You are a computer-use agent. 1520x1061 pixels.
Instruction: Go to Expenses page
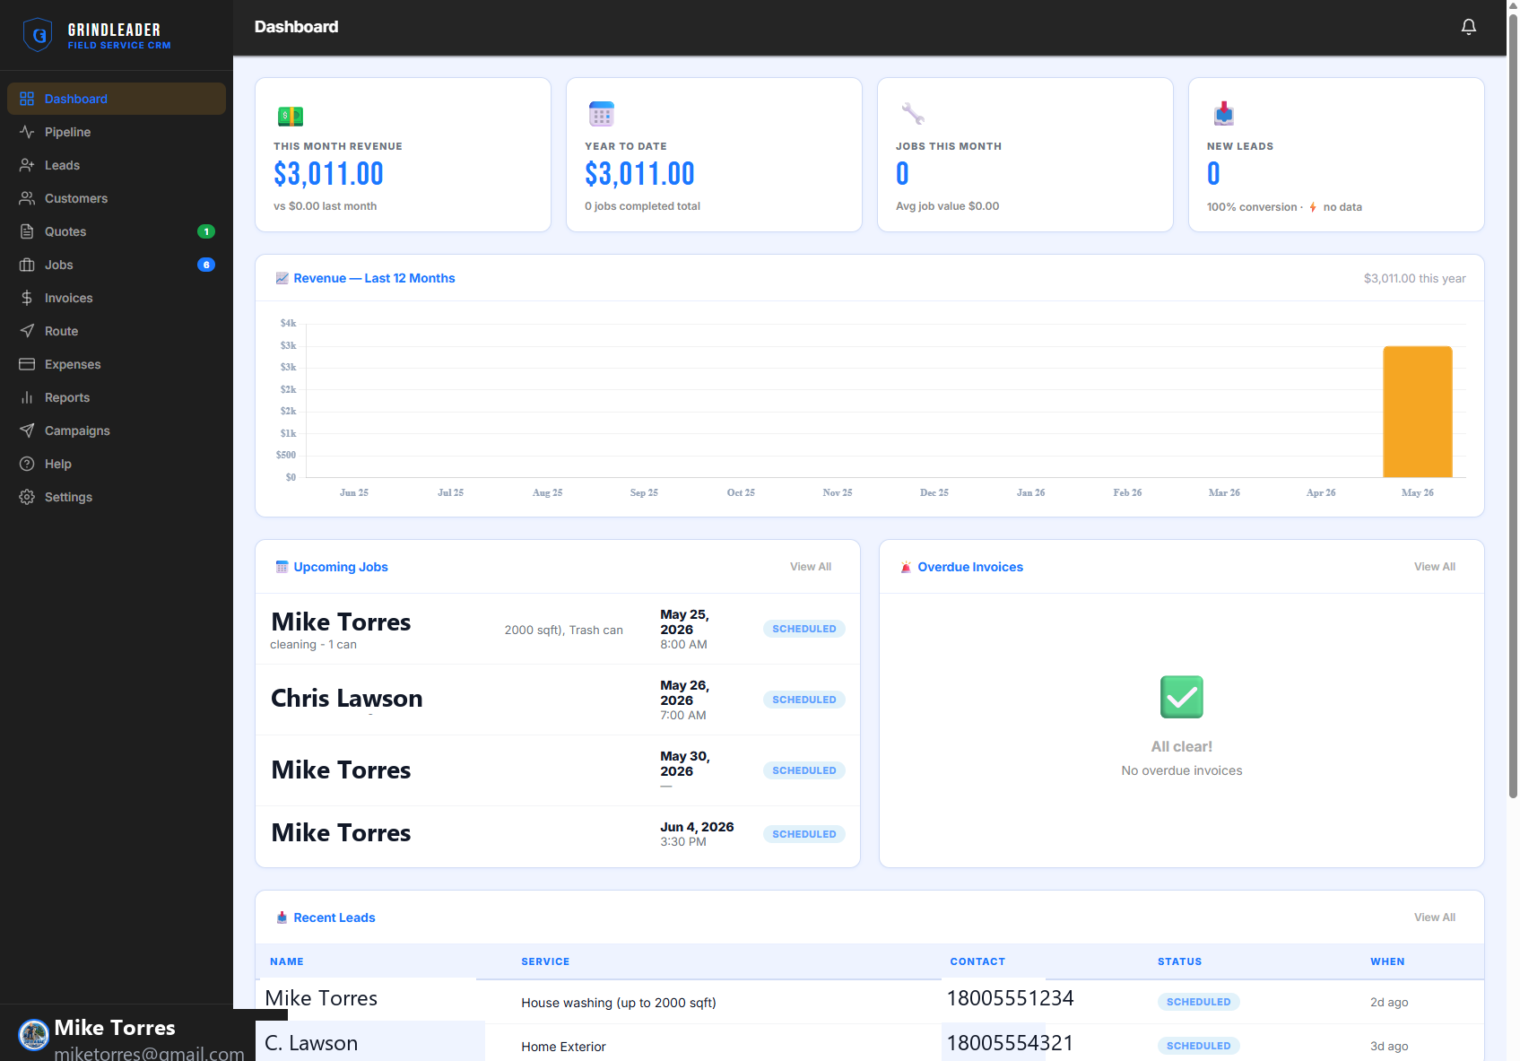click(x=117, y=364)
